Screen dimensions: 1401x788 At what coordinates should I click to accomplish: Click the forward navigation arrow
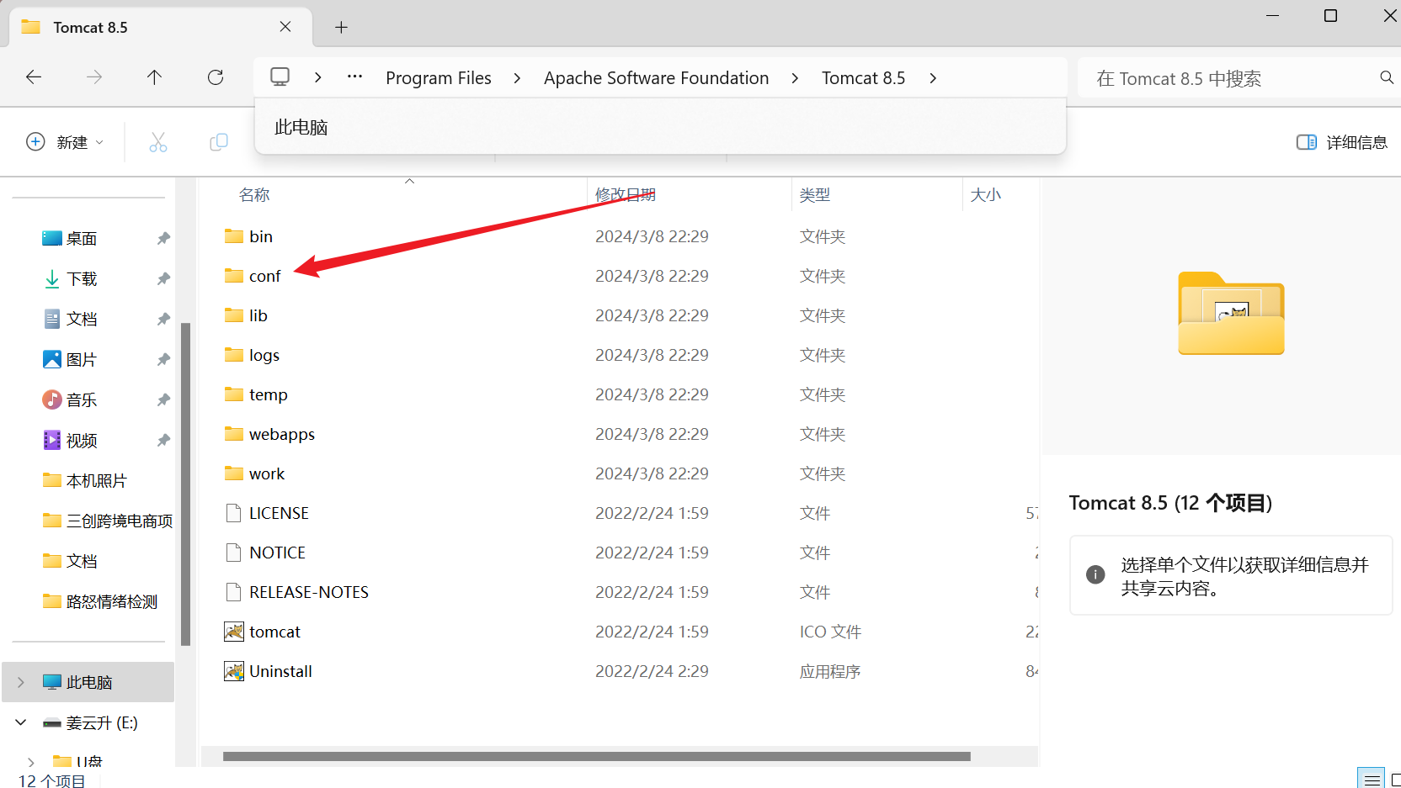pyautogui.click(x=94, y=77)
